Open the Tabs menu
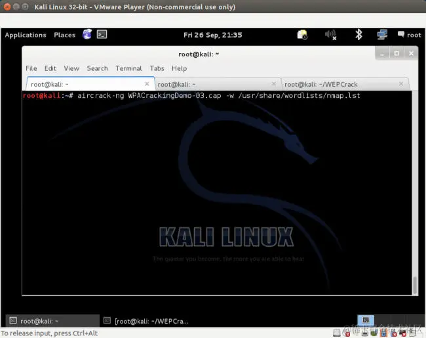 157,68
